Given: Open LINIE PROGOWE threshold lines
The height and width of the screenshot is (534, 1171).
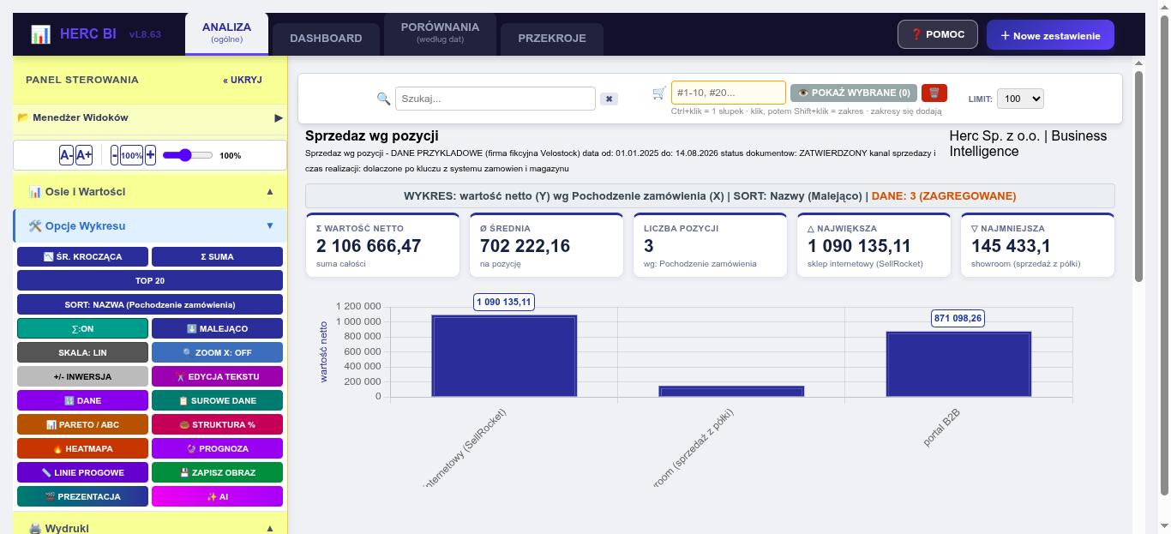Looking at the screenshot, I should [82, 472].
